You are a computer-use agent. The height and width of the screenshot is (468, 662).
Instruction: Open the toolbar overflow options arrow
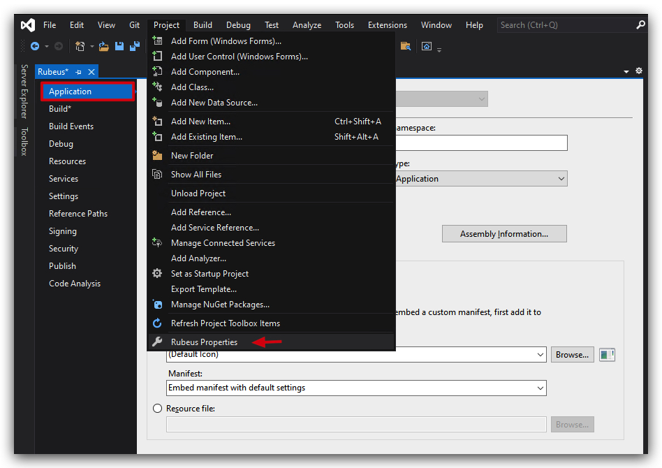(x=439, y=50)
